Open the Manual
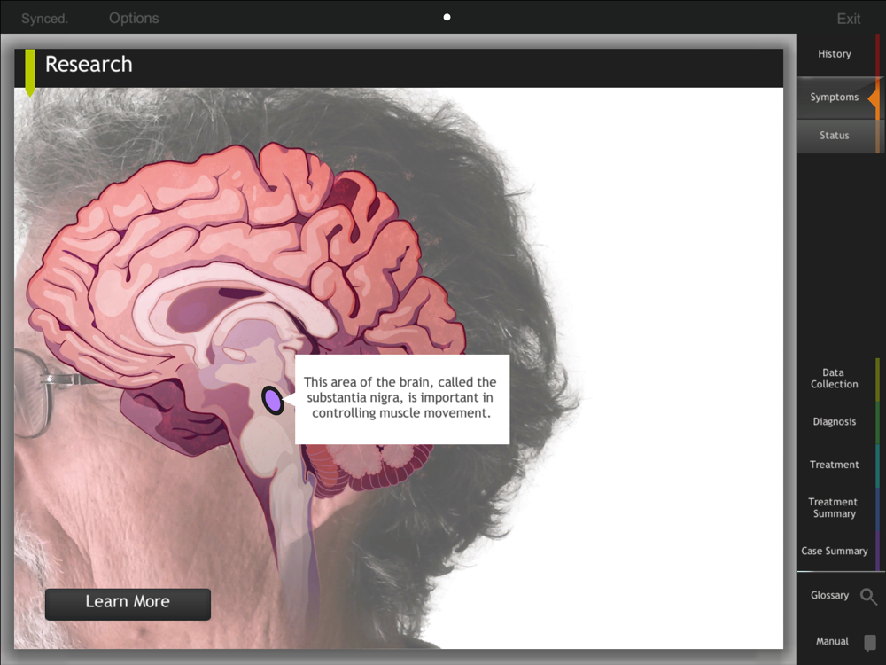 pos(832,641)
